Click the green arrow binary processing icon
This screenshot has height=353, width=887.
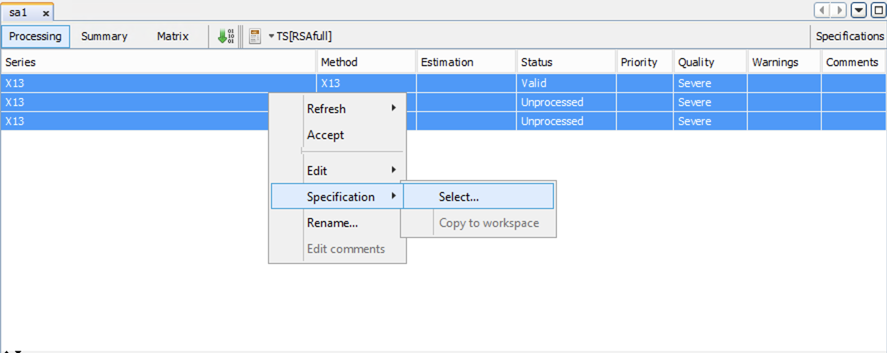point(225,36)
